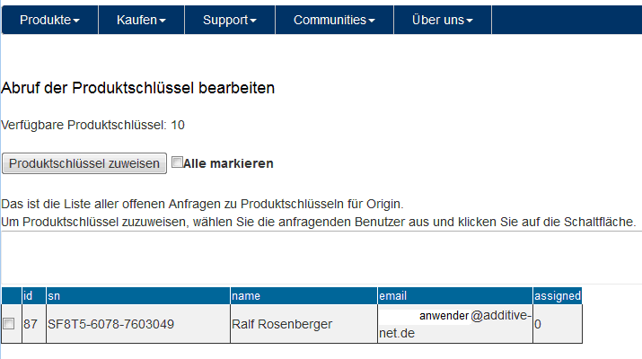Expand the Kaufen navigation menu

click(141, 20)
